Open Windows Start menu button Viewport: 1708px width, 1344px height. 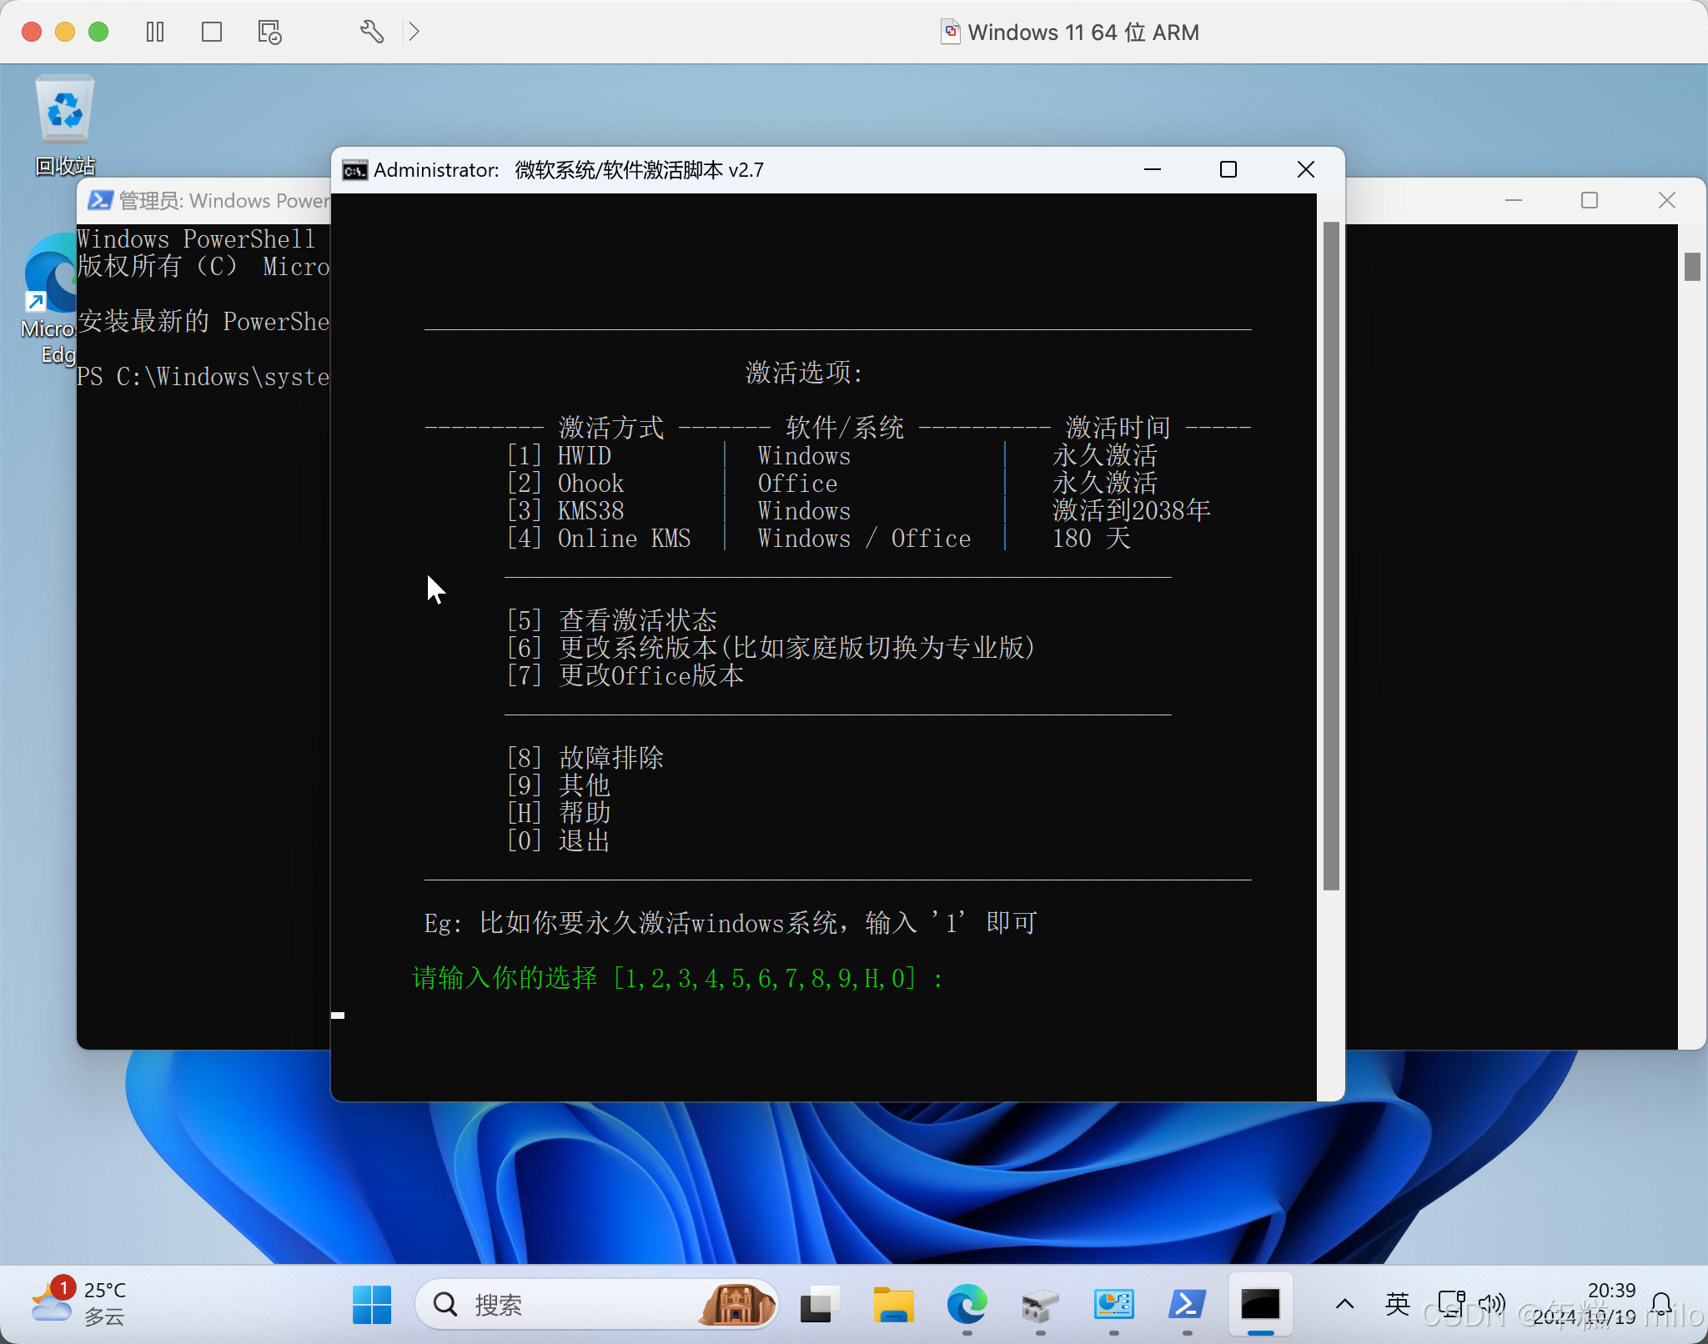pyautogui.click(x=371, y=1304)
